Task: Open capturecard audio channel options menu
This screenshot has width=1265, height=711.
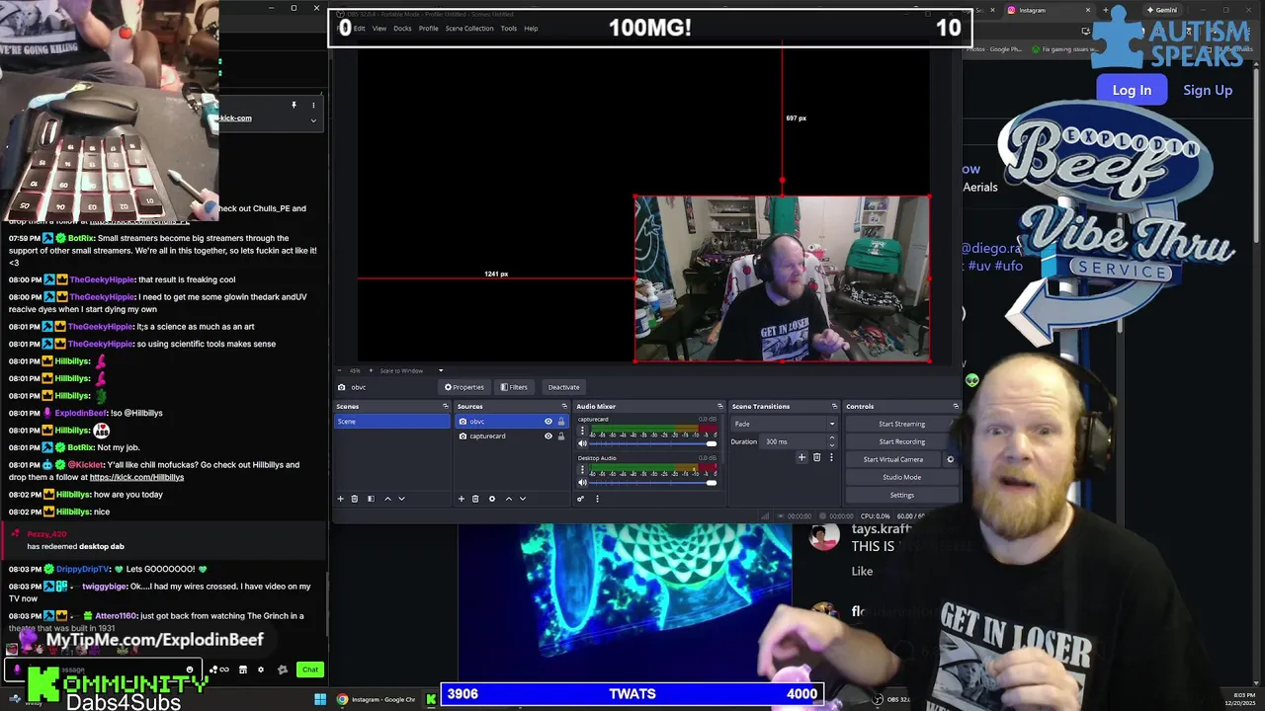Action: 582,431
